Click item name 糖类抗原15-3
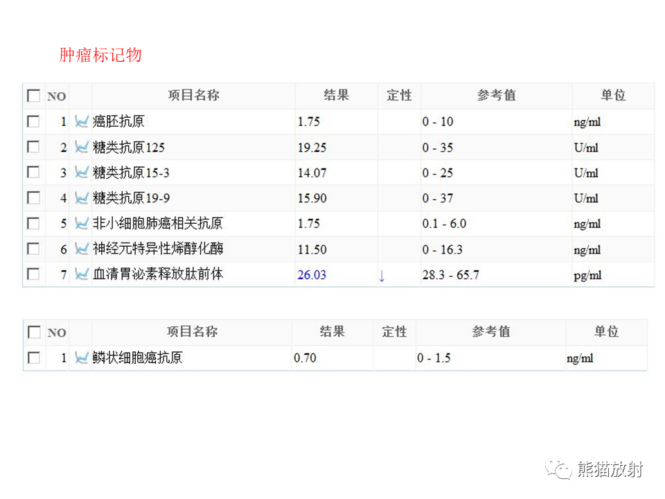 pyautogui.click(x=131, y=173)
